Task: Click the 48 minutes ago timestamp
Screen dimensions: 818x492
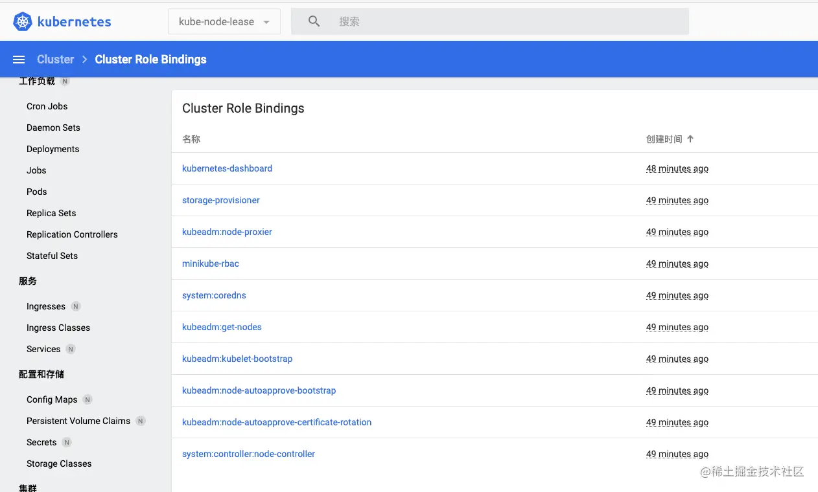Action: click(x=677, y=168)
